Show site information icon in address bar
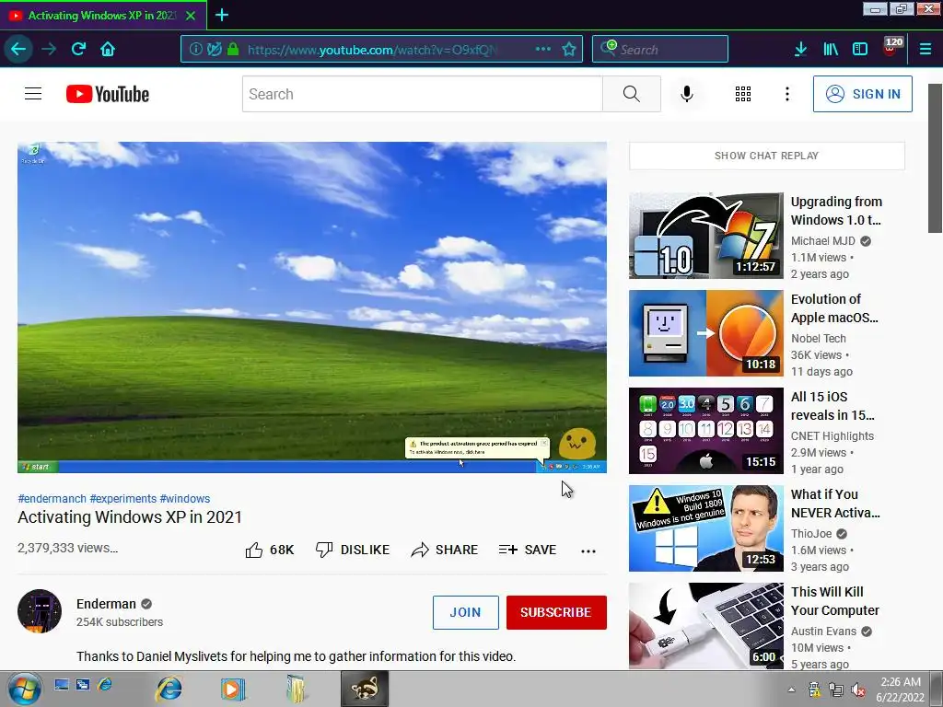This screenshot has height=707, width=943. coord(195,50)
